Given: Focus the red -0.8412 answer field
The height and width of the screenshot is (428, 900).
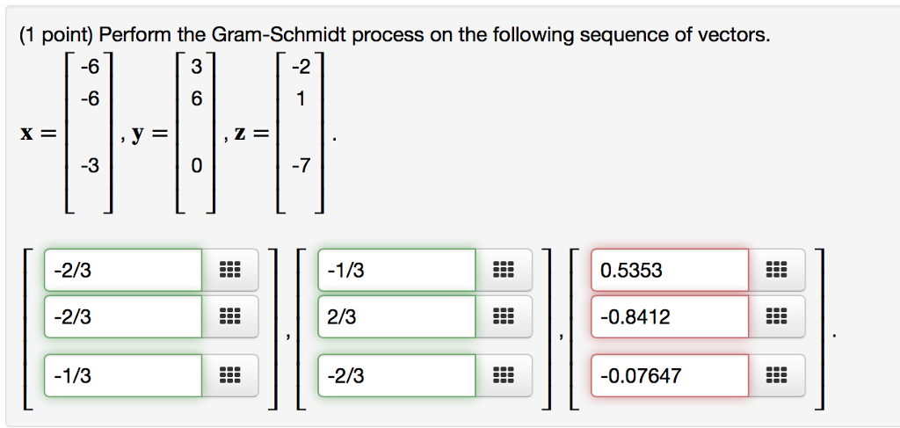Looking at the screenshot, I should 671,316.
